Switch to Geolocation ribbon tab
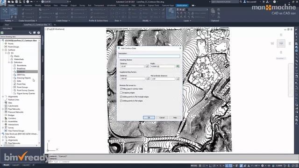Viewport: 299px width, 168px height. point(182,6)
